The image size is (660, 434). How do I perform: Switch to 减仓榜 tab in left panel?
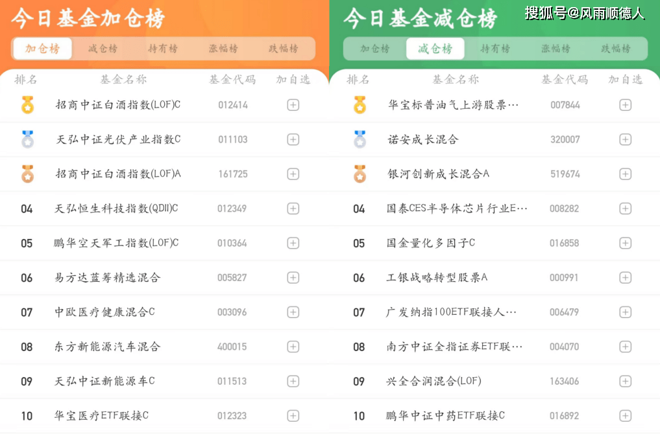pyautogui.click(x=103, y=49)
